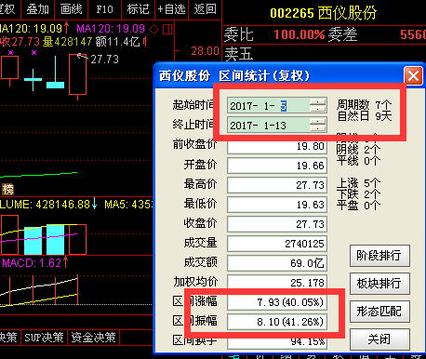Open F10 company info
The width and height of the screenshot is (426, 359).
pos(104,9)
